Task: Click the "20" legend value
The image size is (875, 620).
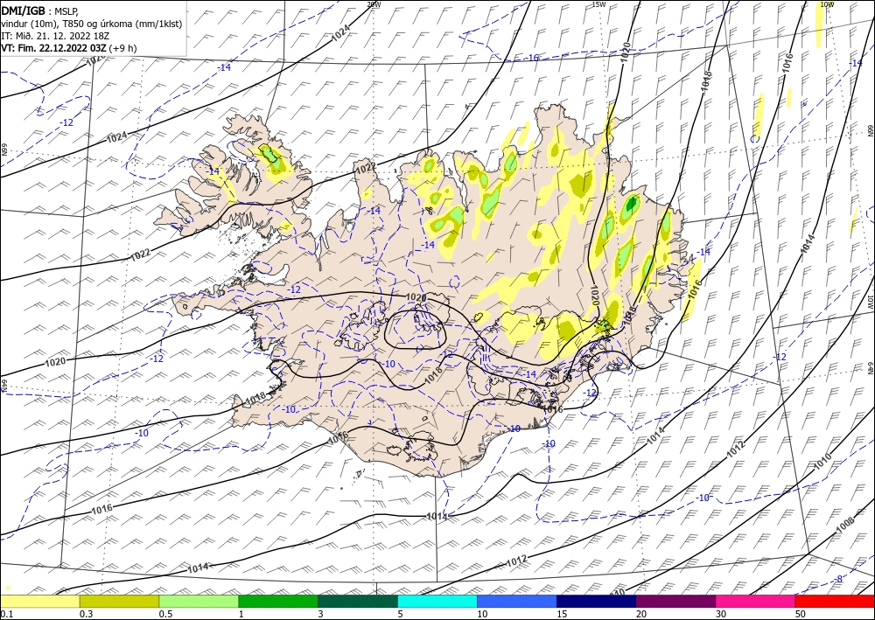Action: pos(641,614)
